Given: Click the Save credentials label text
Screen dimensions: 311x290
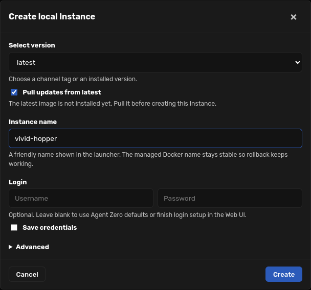Looking at the screenshot, I should pos(50,228).
